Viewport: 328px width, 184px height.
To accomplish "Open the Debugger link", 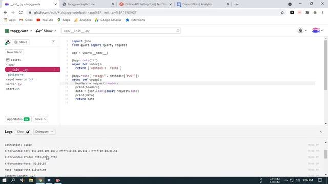I will coord(45,132).
